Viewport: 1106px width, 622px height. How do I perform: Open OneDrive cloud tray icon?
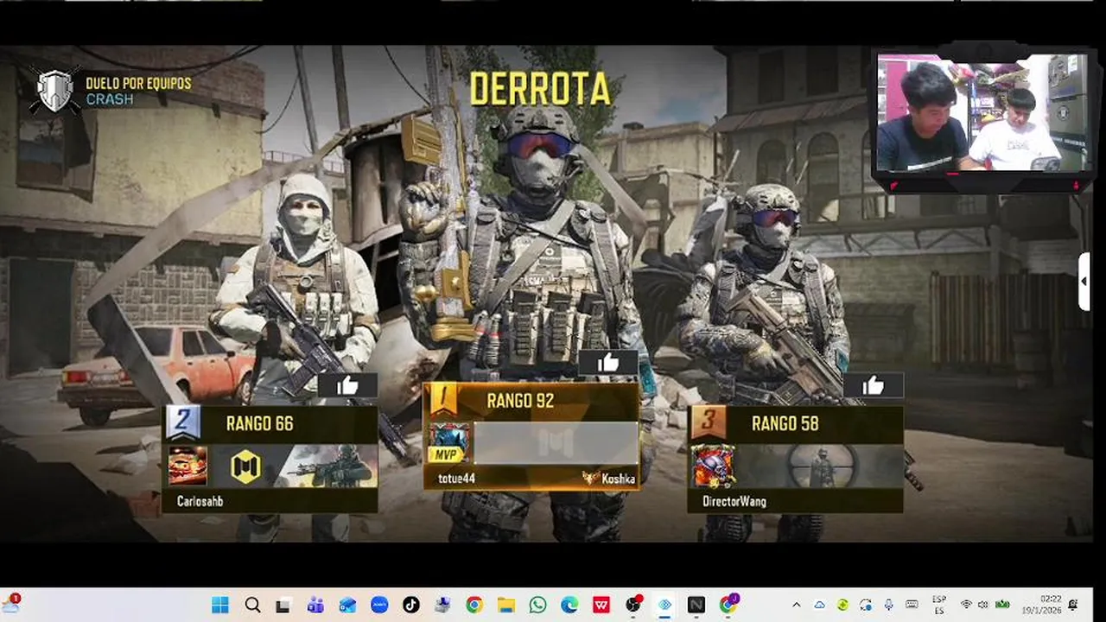[819, 605]
